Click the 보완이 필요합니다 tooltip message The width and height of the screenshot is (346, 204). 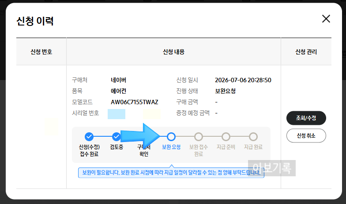pos(171,172)
